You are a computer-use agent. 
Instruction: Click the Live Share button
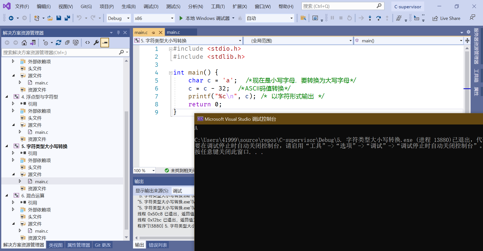click(446, 18)
